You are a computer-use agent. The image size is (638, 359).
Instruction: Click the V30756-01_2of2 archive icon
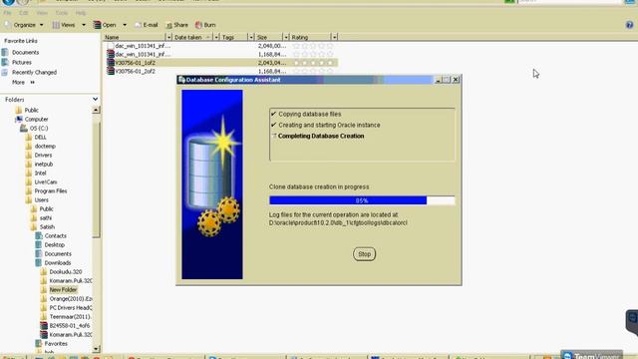(111, 71)
